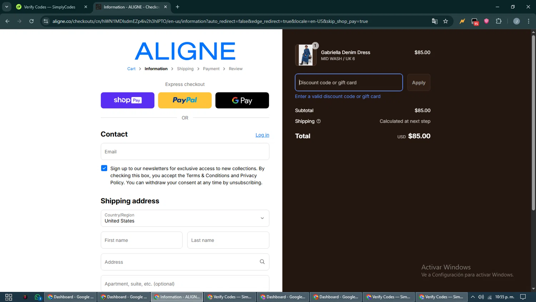Click the Apartment, suite field
Image resolution: width=536 pixels, height=302 pixels.
(x=185, y=284)
